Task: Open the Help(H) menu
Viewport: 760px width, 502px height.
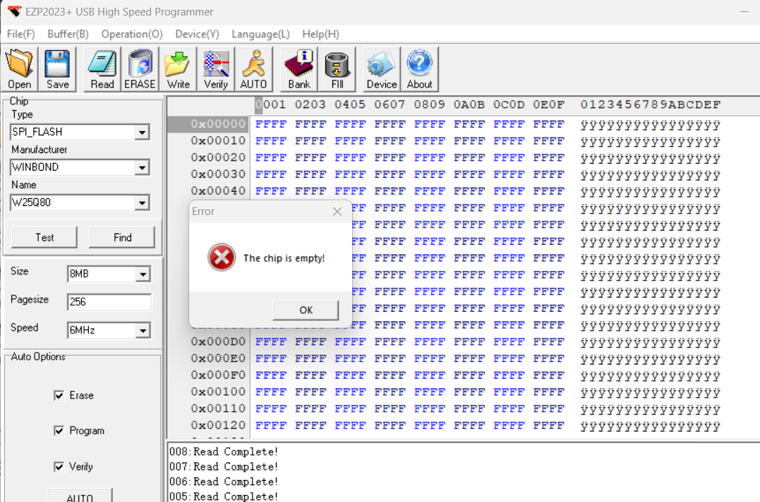Action: pos(321,35)
